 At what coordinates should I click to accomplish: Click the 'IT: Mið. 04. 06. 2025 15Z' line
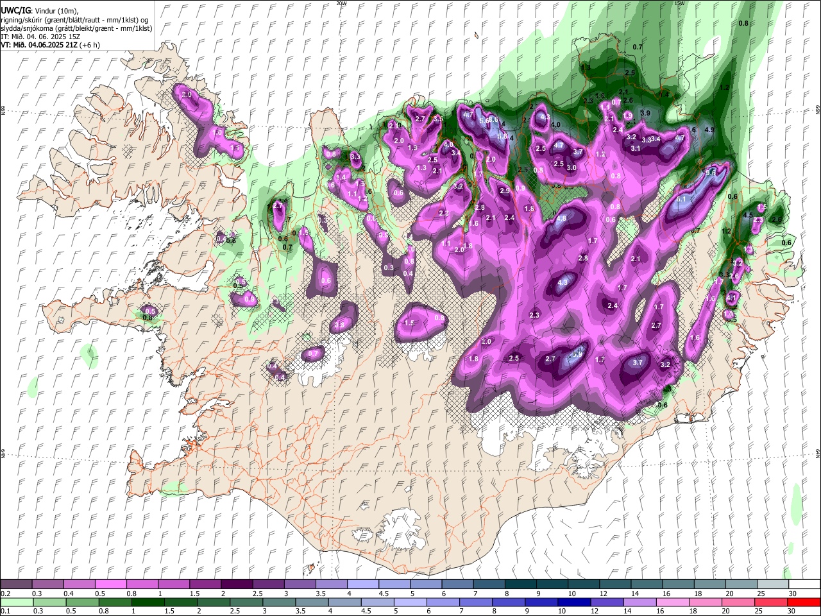point(40,37)
